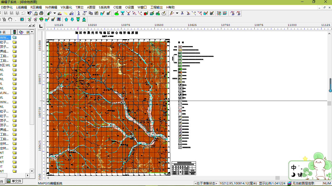332x186 pixels.
Task: Open the D数字化 menu
Action: (x=7, y=7)
